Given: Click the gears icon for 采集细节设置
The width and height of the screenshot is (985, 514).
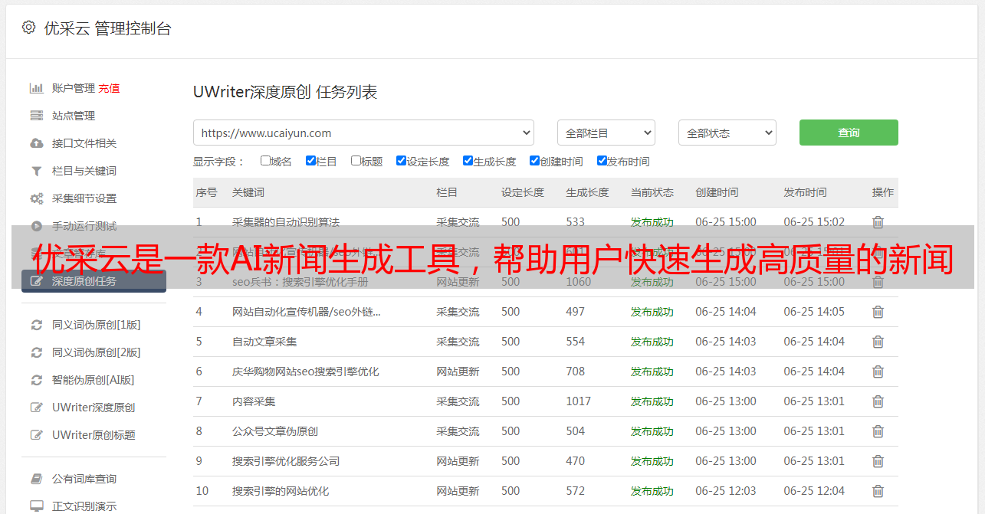Looking at the screenshot, I should (36, 198).
